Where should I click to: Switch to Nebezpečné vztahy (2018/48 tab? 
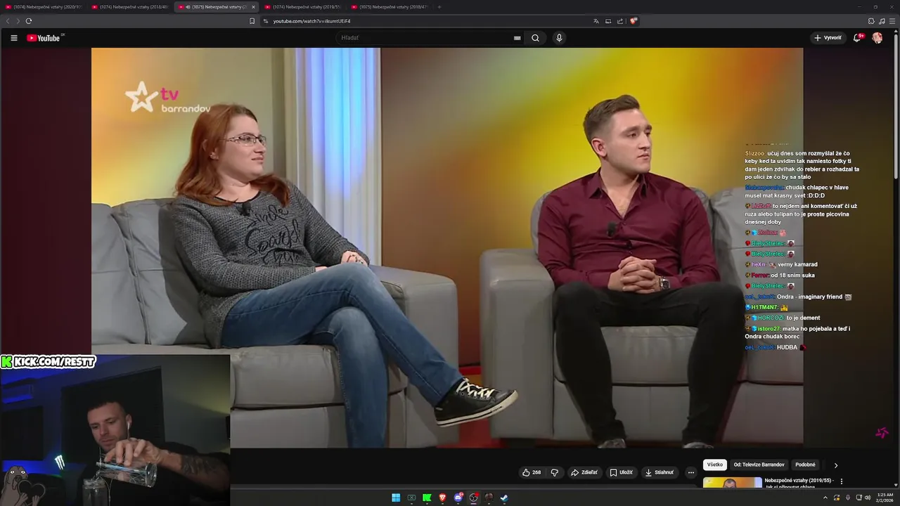130,7
